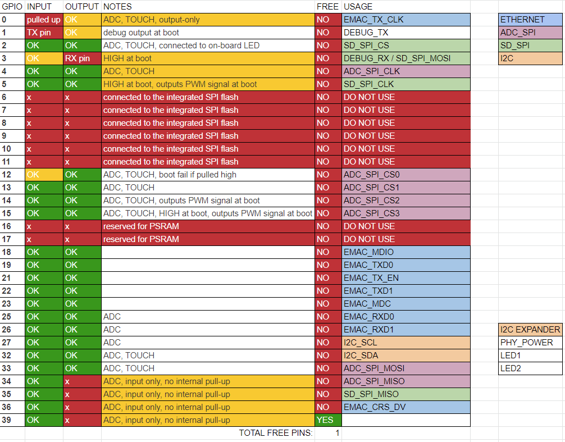The width and height of the screenshot is (565, 442).
Task: Select the GPIO number 39 cell
Action: click(x=12, y=421)
